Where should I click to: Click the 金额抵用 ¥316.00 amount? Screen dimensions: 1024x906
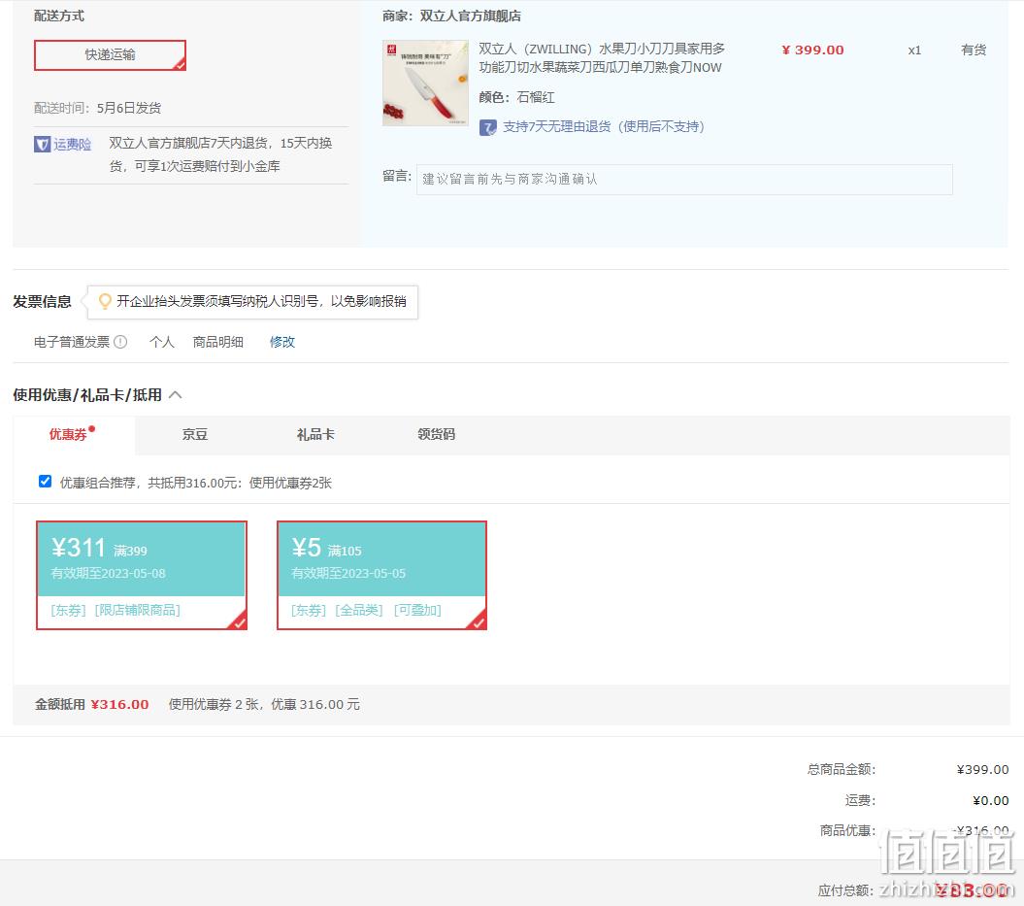[x=119, y=704]
